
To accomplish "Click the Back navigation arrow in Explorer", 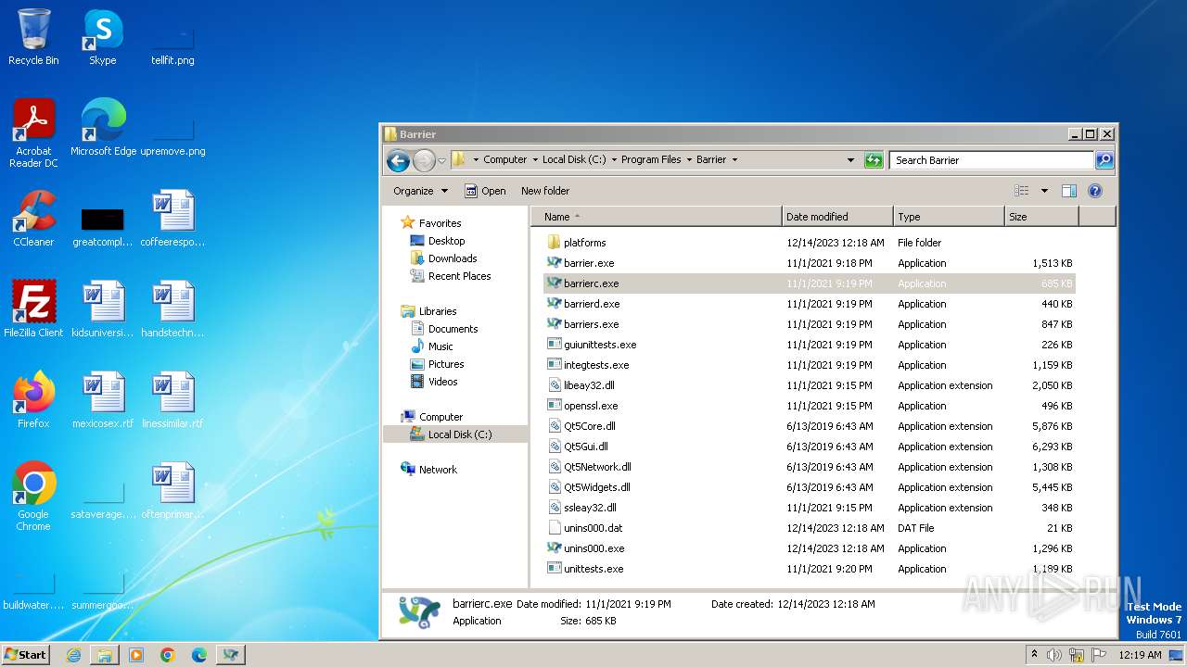I will 399,160.
